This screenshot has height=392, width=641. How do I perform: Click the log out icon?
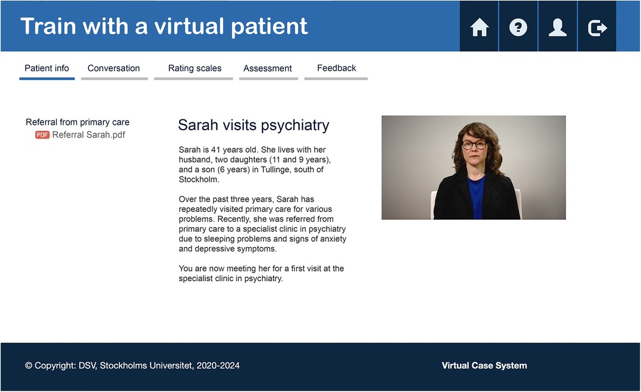pyautogui.click(x=597, y=27)
